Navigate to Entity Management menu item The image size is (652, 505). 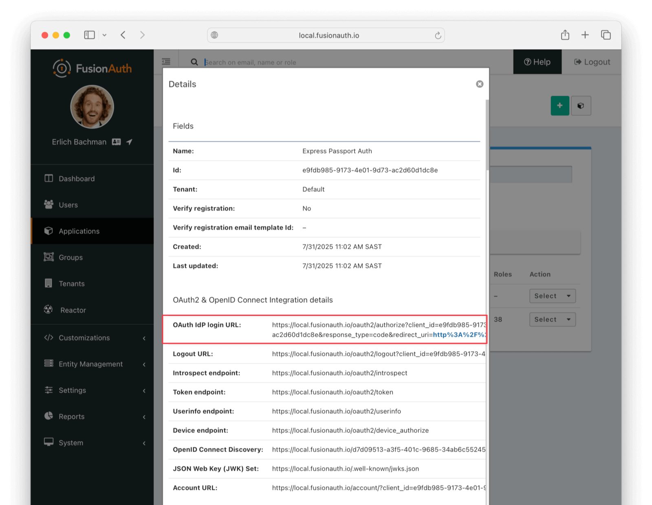[90, 364]
